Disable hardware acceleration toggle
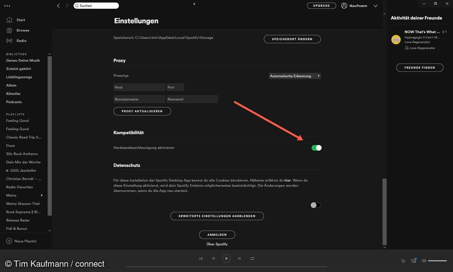The width and height of the screenshot is (453, 272). coord(316,148)
